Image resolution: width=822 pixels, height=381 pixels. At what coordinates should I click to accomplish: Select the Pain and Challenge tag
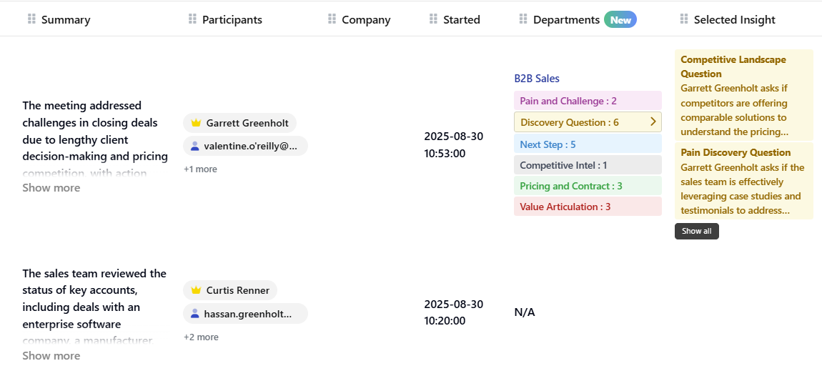click(568, 101)
